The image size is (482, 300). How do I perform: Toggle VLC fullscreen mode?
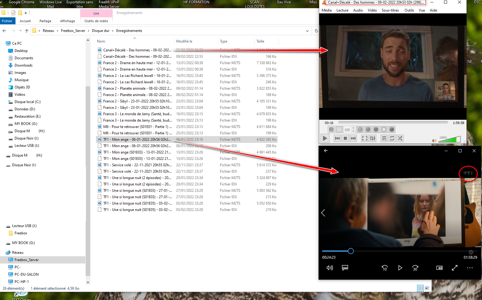pyautogui.click(x=365, y=138)
